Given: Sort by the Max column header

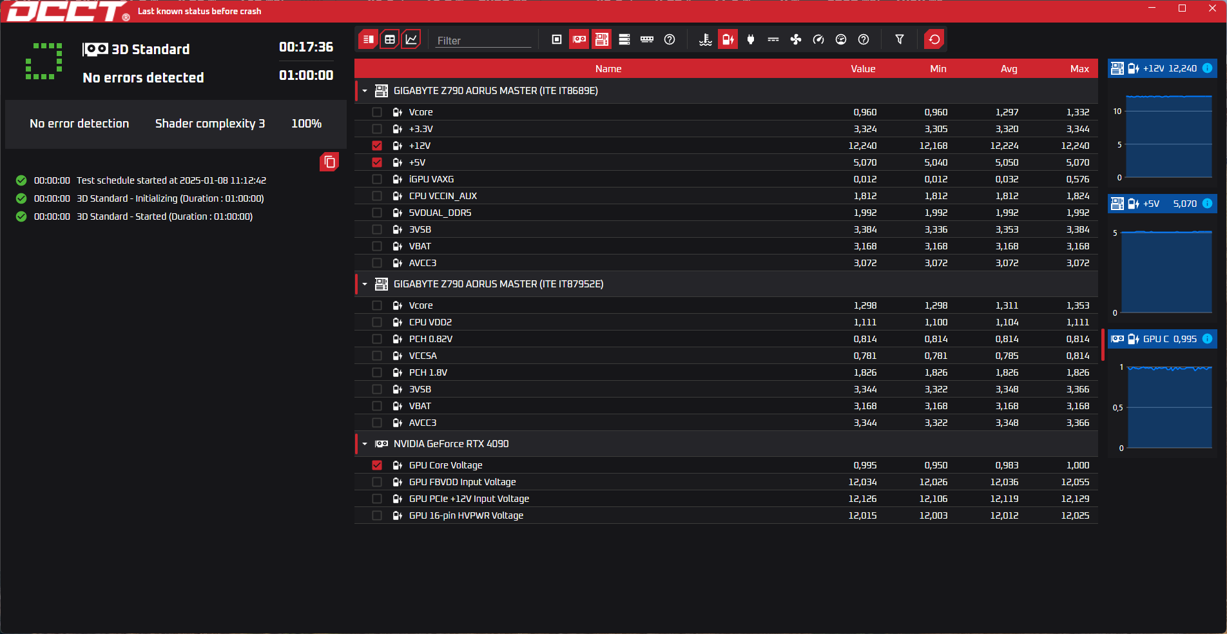Looking at the screenshot, I should click(1079, 69).
